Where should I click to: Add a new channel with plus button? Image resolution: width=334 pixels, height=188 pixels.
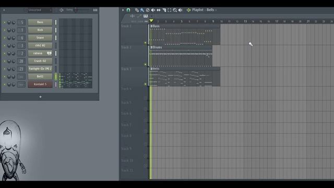(40, 97)
